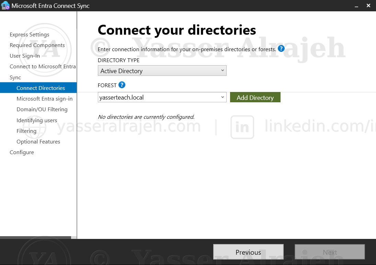Screen dimensions: 376x265
Task: Select Connect to Microsoft Entra step
Action: click(43, 67)
